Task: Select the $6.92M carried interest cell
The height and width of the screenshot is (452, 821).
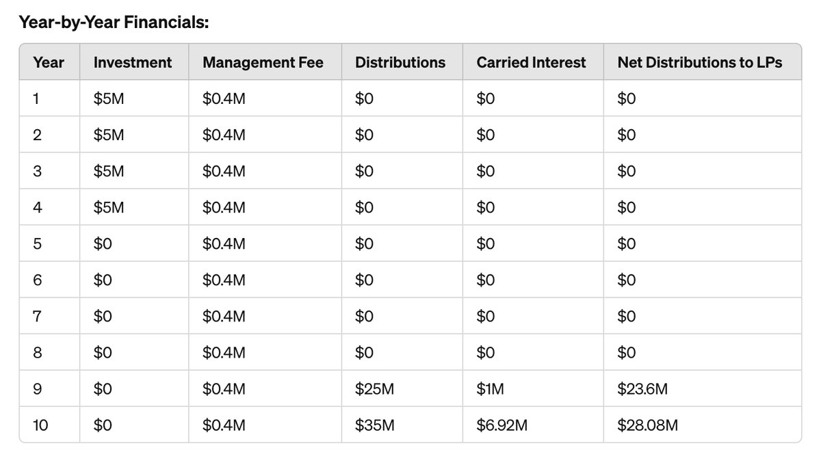Action: (502, 425)
